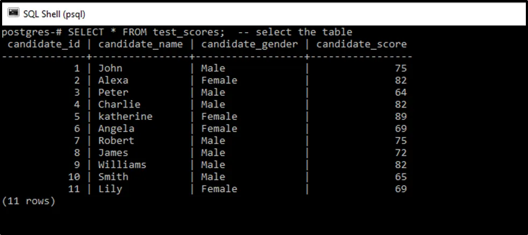The width and height of the screenshot is (528, 235).
Task: Click the name Angela in the table
Action: pyautogui.click(x=116, y=129)
